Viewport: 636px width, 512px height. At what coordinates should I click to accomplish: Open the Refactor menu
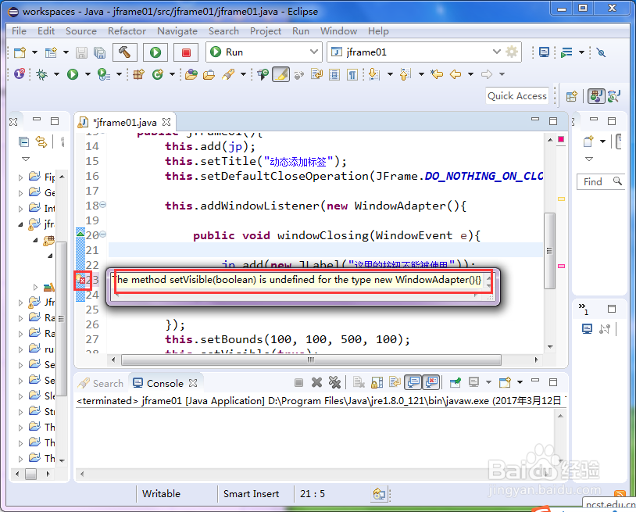(127, 31)
